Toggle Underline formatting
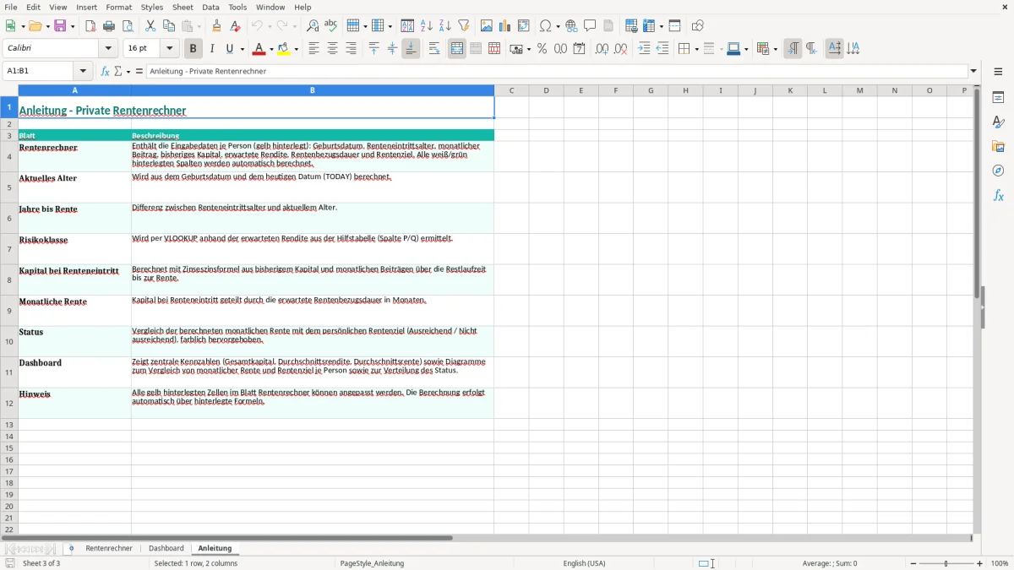The image size is (1014, 570). tap(230, 49)
